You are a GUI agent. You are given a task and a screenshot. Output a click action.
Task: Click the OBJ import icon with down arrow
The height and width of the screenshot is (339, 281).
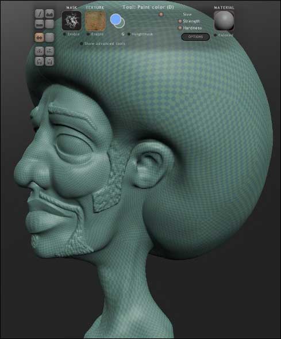click(39, 51)
